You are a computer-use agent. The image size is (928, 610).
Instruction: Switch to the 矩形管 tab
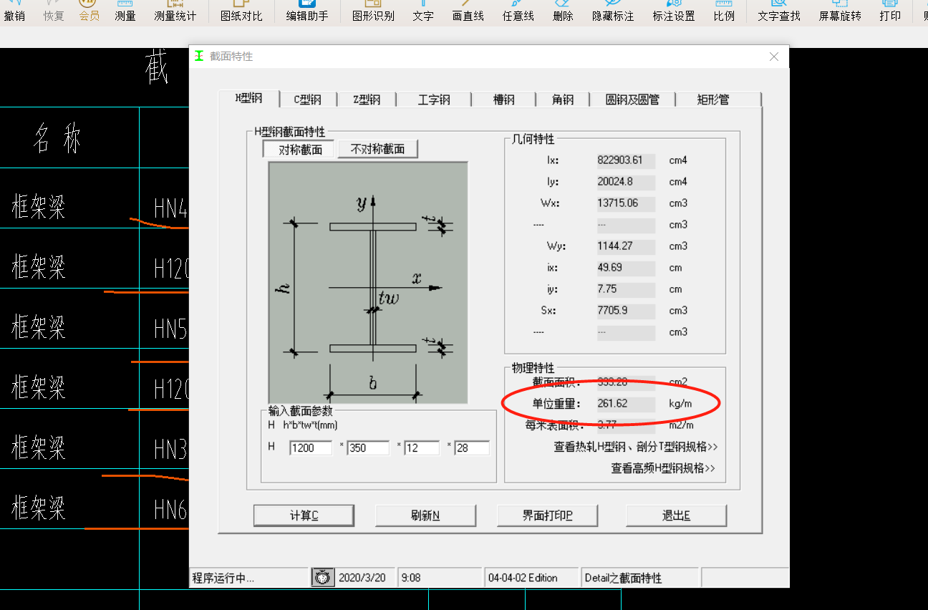[x=713, y=100]
